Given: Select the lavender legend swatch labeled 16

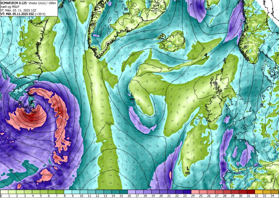Looking at the screenshot, I should (x=131, y=192).
